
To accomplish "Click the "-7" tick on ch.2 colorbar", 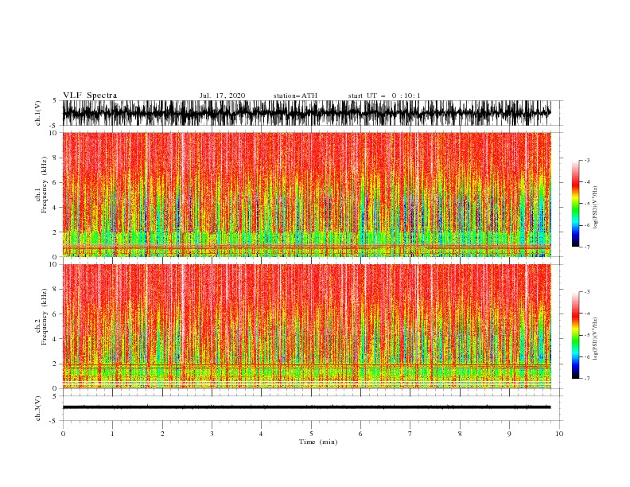I will click(x=587, y=379).
